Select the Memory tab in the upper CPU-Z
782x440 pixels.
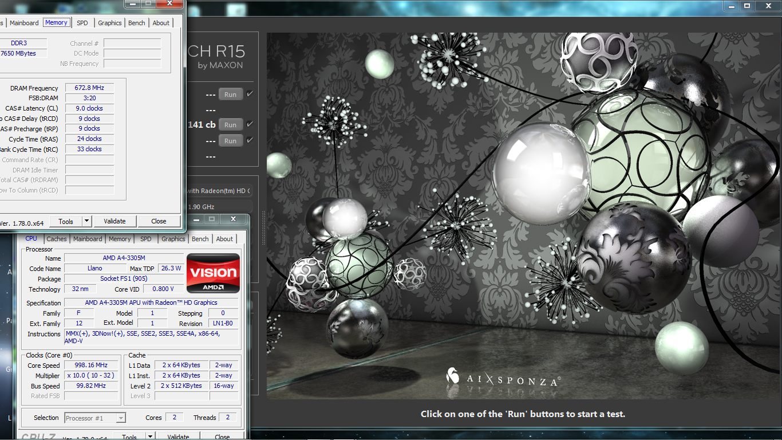[x=57, y=22]
